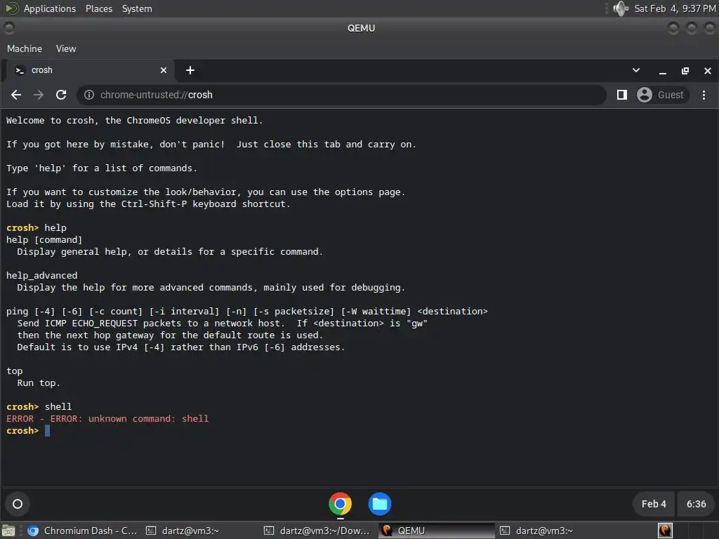Screen dimensions: 719x539
Task: Open Files app from the shelf
Action: click(380, 504)
